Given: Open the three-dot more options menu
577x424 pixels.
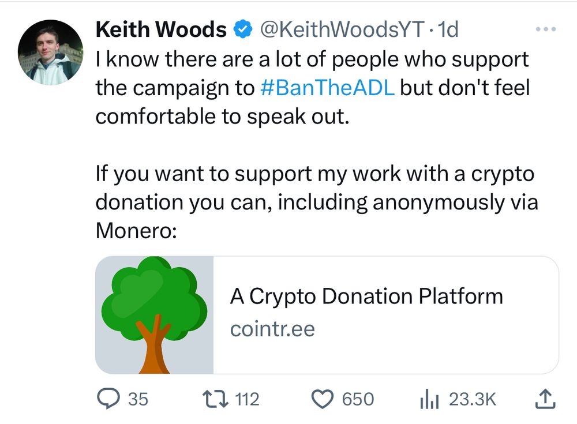Looking at the screenshot, I should [545, 28].
